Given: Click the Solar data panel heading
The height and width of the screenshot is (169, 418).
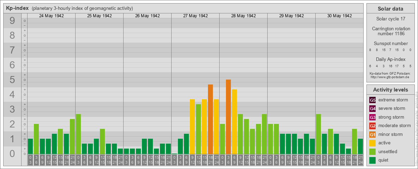Looking at the screenshot, I should tap(390, 9).
